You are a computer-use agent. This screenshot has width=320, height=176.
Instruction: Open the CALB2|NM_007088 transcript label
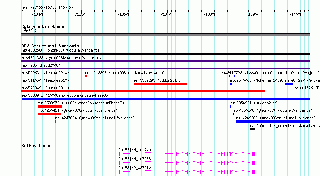coord(134,159)
